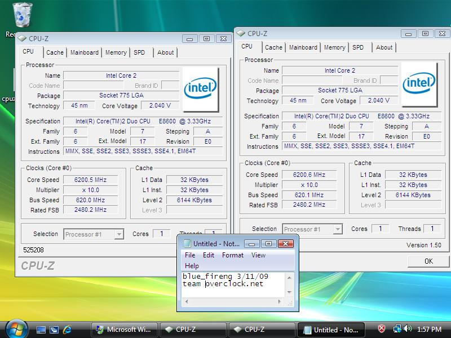Click inside Notepad text area
451x338 pixels.
tap(233, 285)
